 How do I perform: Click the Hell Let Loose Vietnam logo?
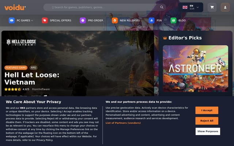(21, 42)
